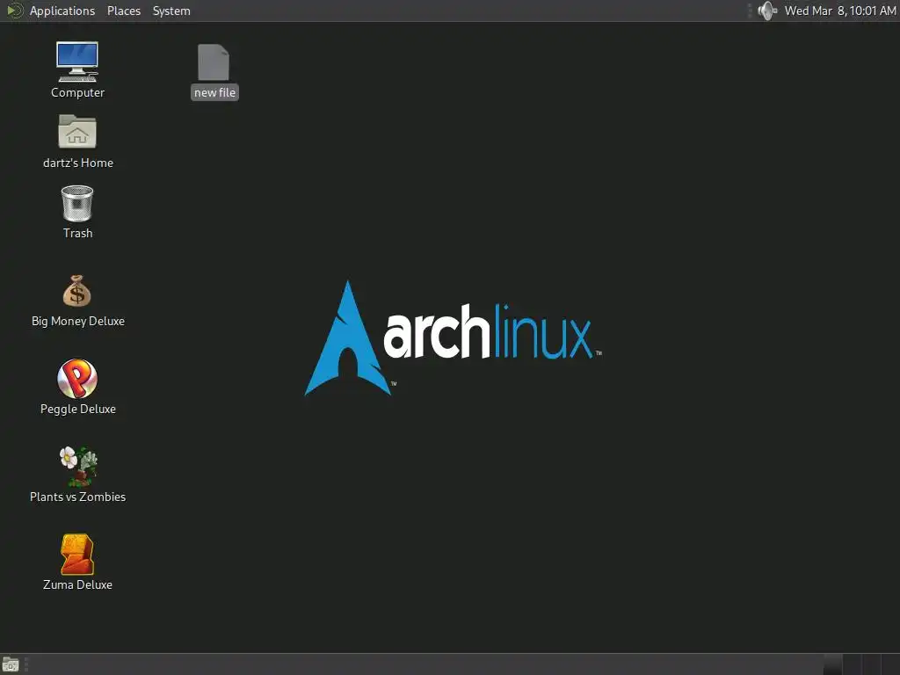
Task: Click the 'Peggle Deluxe' label text
Action: coord(78,409)
